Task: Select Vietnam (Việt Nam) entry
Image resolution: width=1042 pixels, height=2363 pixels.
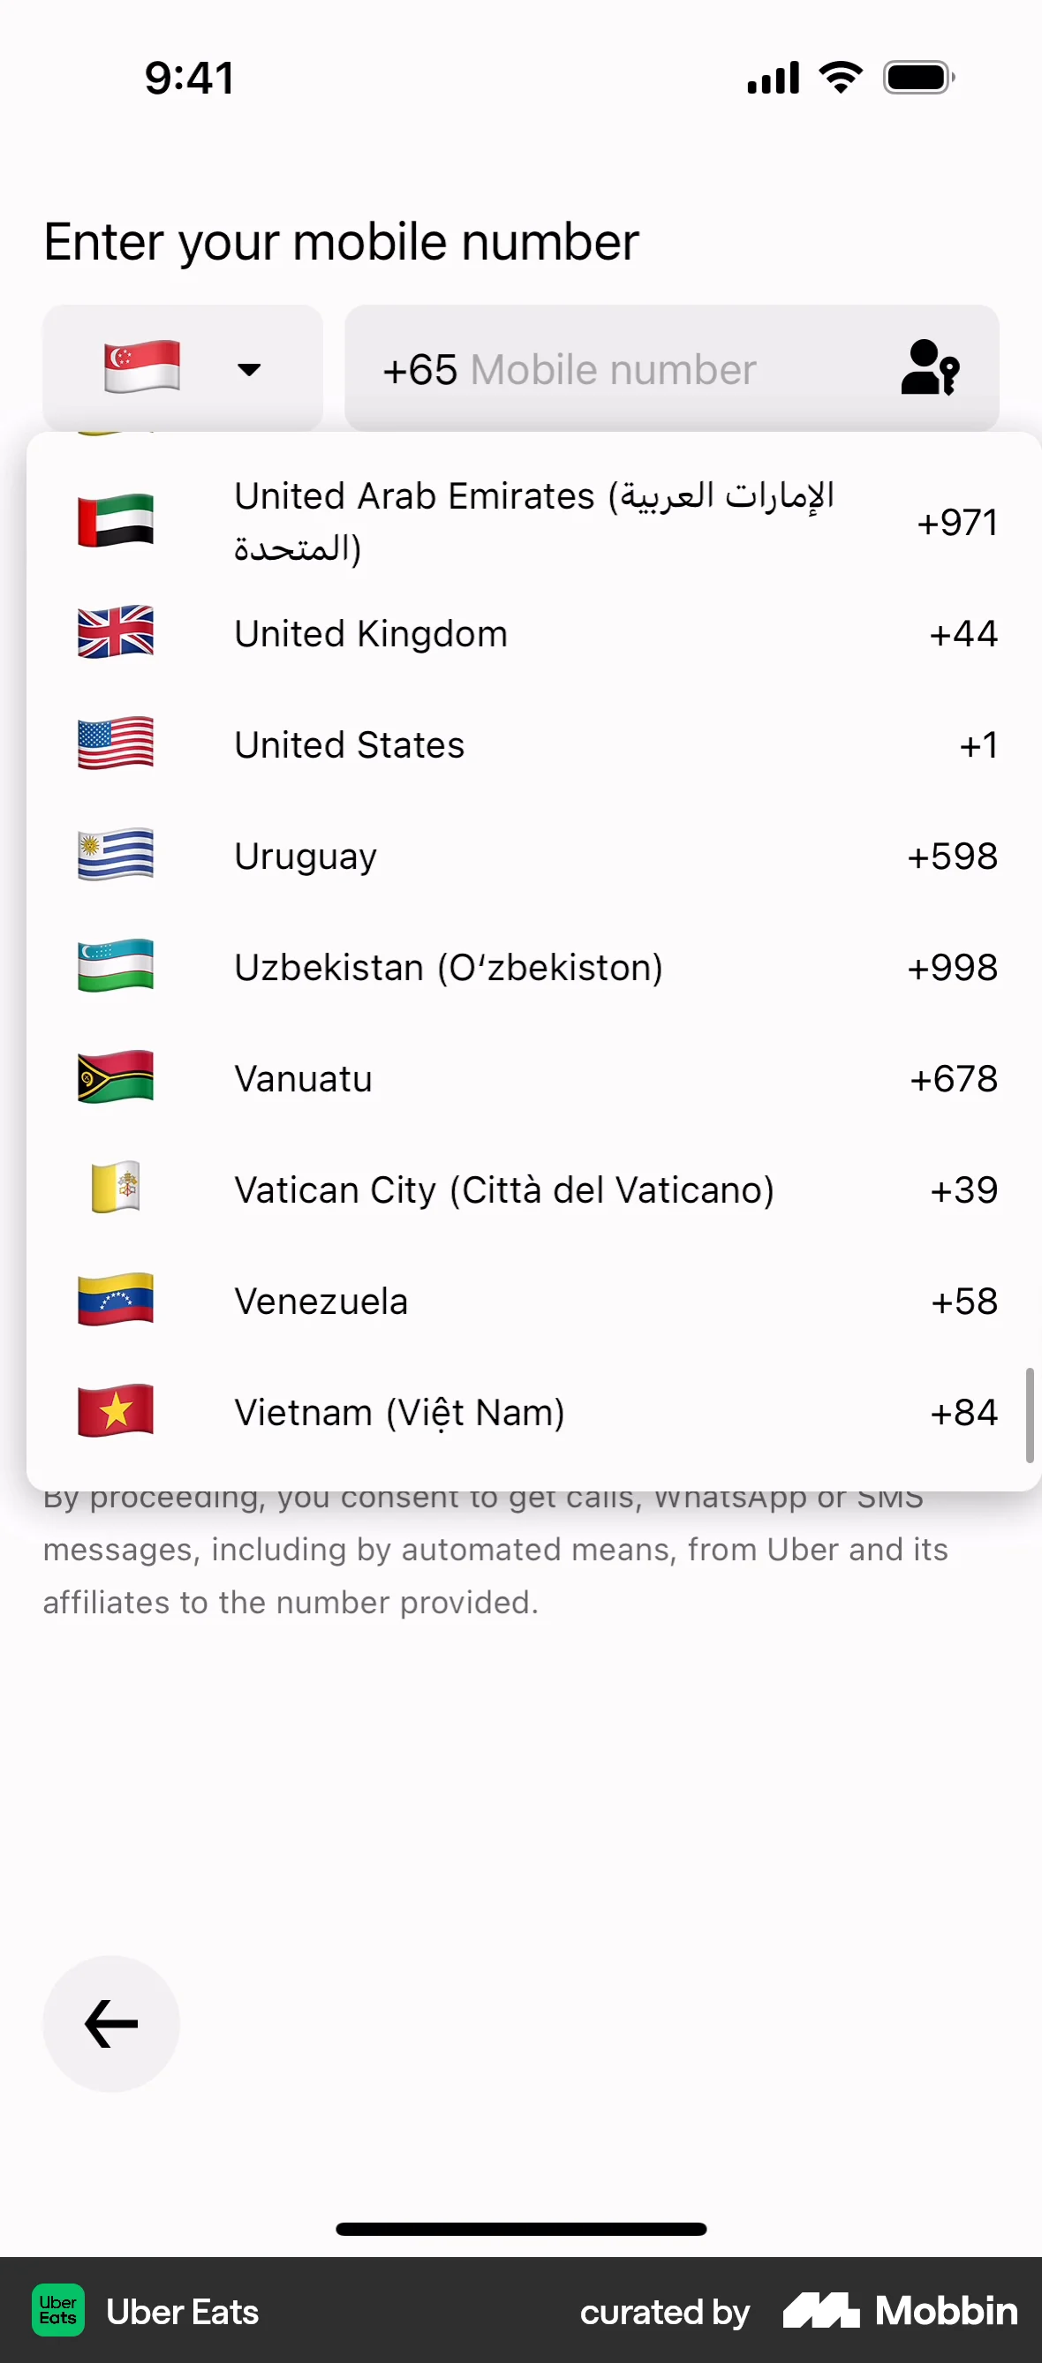Action: [x=399, y=1413]
